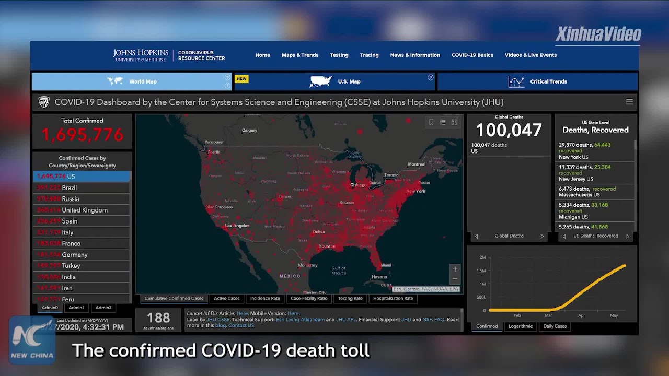This screenshot has width=669, height=376.
Task: Open Home in top navigation
Action: [262, 55]
